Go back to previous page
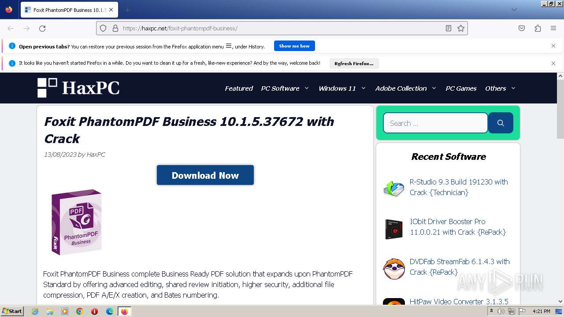Image resolution: width=564 pixels, height=317 pixels. click(11, 28)
